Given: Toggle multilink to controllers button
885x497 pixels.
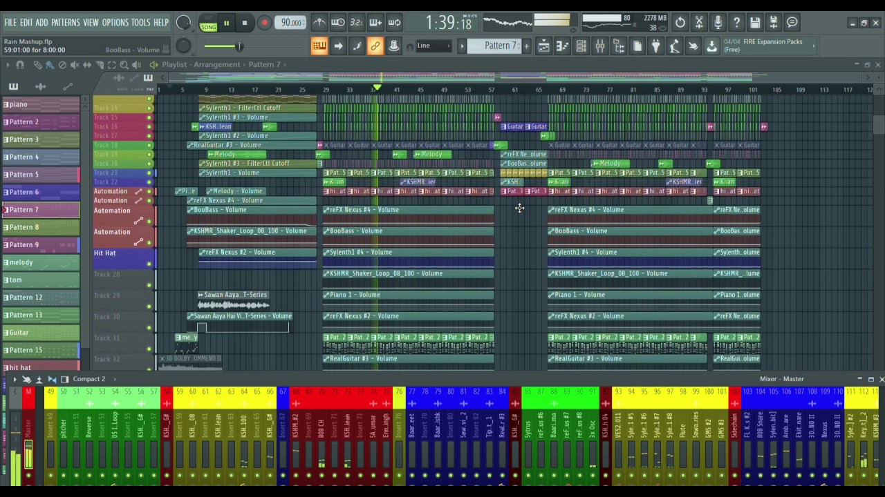Looking at the screenshot, I should tap(375, 46).
